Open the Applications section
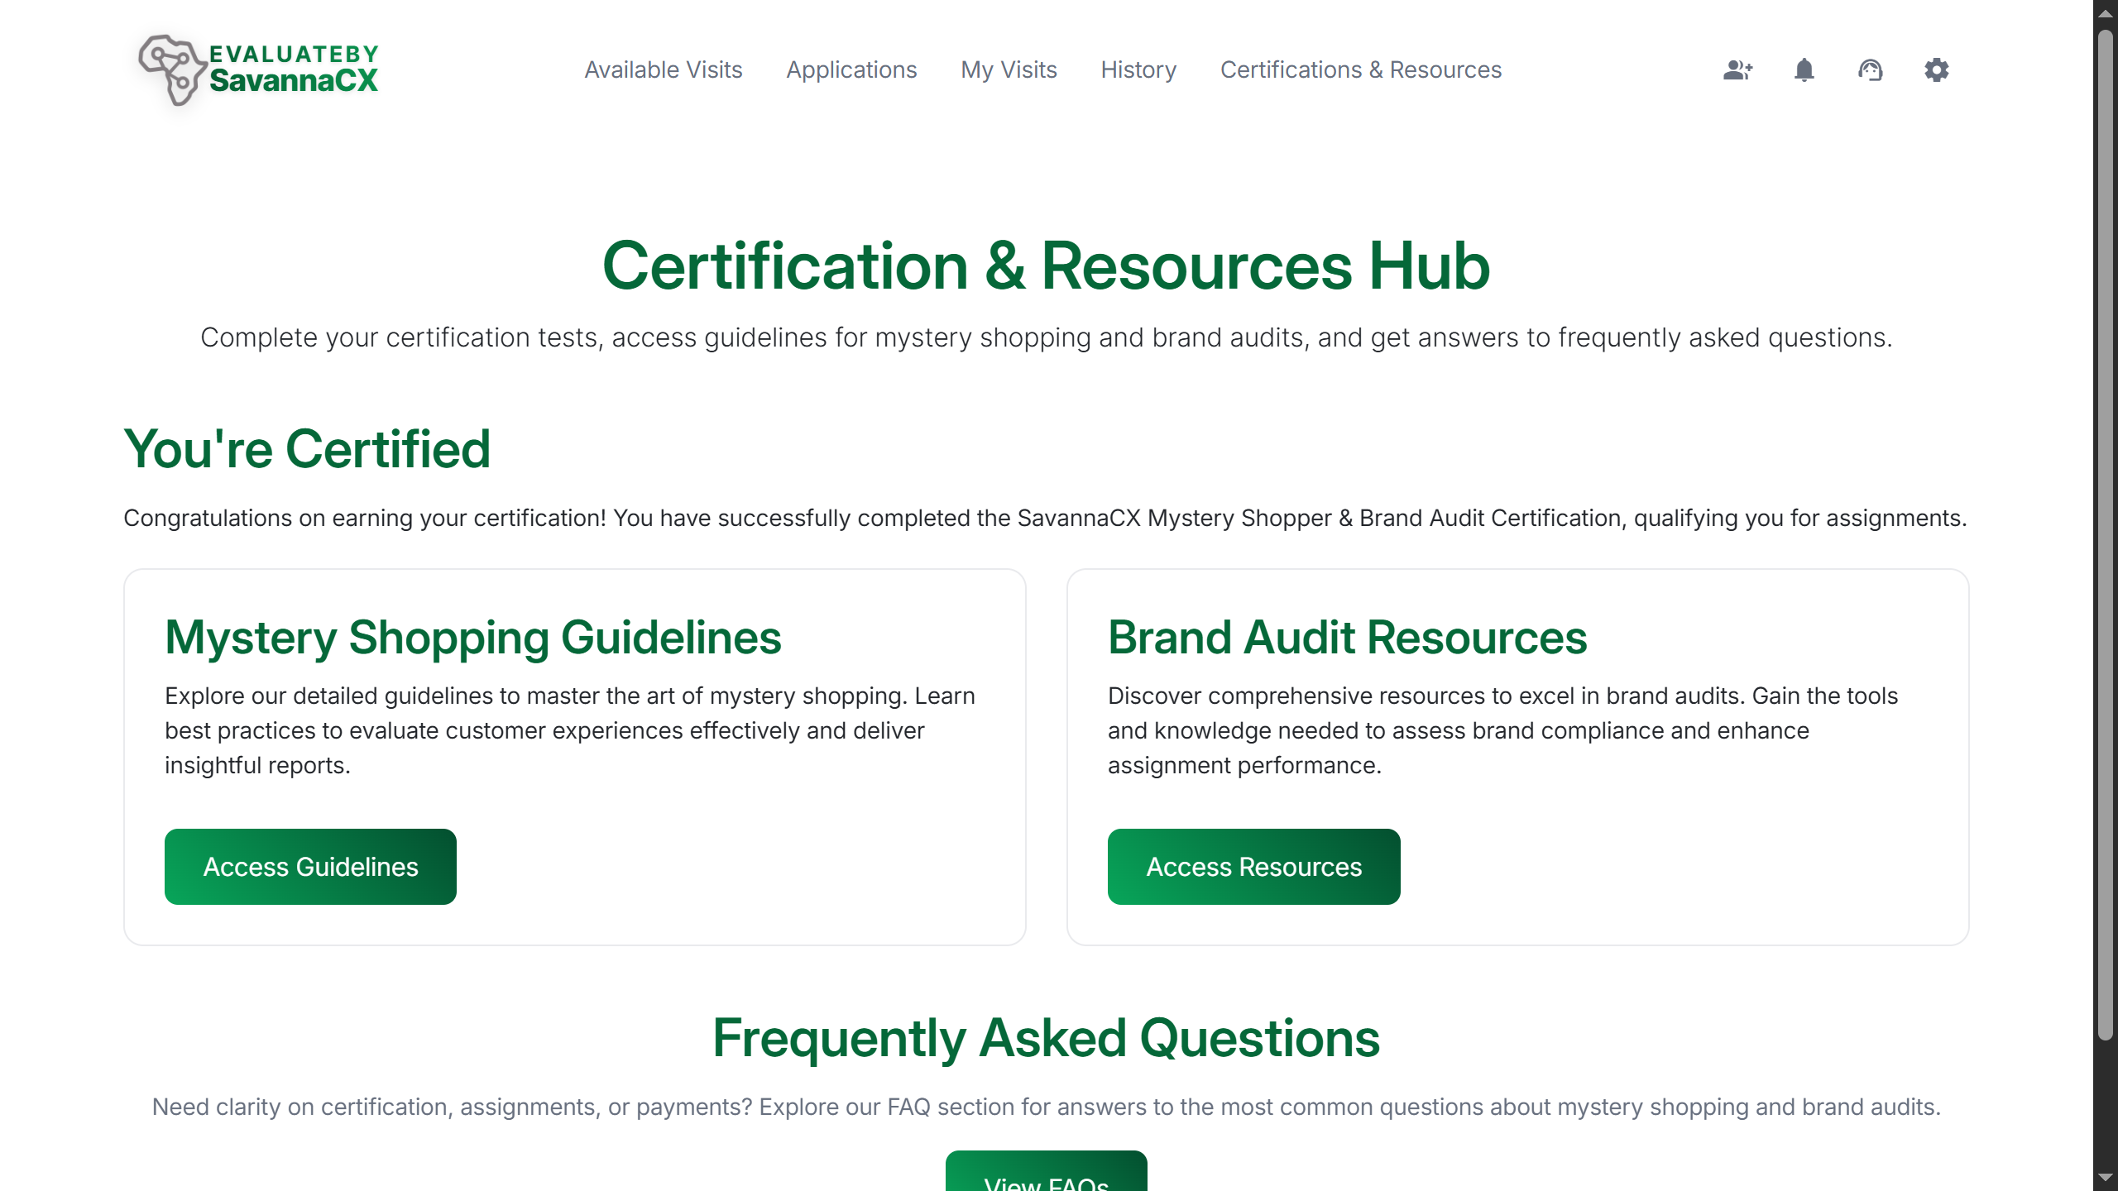2118x1191 pixels. click(x=851, y=69)
